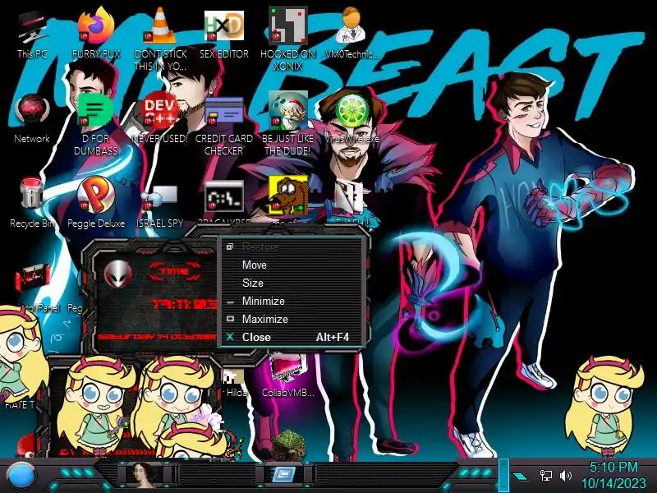
Task: Select the Hilda desktop icon
Action: click(236, 384)
